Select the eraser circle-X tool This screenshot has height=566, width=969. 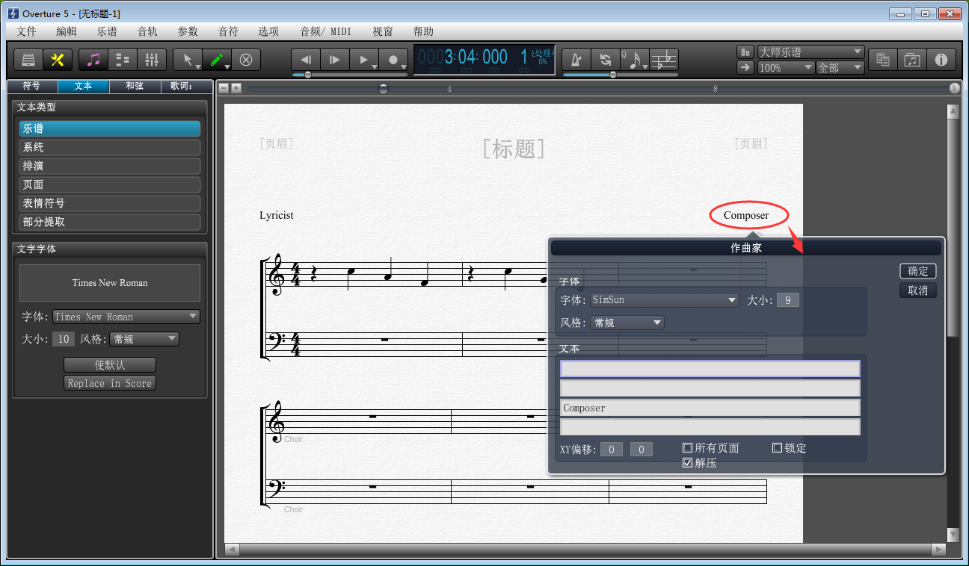pos(246,60)
